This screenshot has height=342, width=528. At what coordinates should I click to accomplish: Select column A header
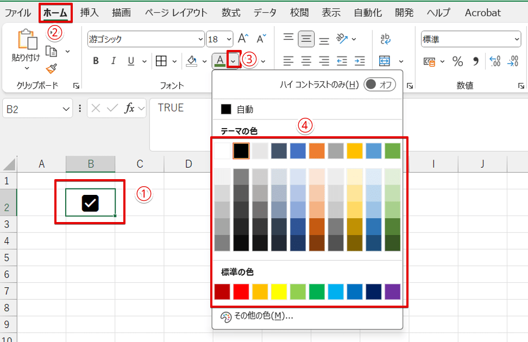pyautogui.click(x=41, y=164)
